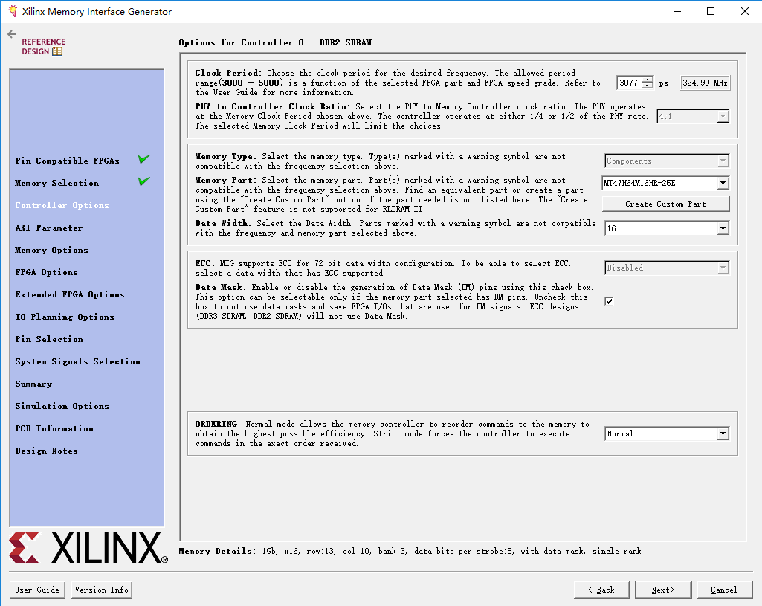Open the ECC Disabled dropdown

[x=667, y=268]
